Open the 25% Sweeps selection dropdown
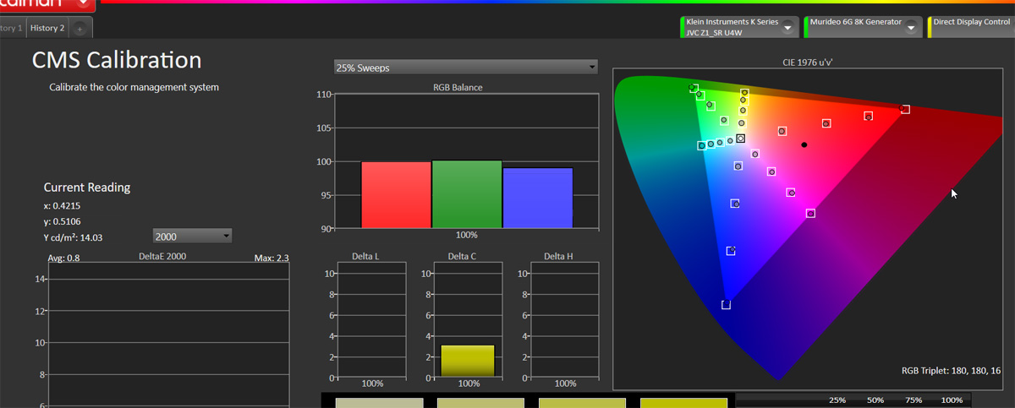Image resolution: width=1015 pixels, height=408 pixels. click(465, 68)
